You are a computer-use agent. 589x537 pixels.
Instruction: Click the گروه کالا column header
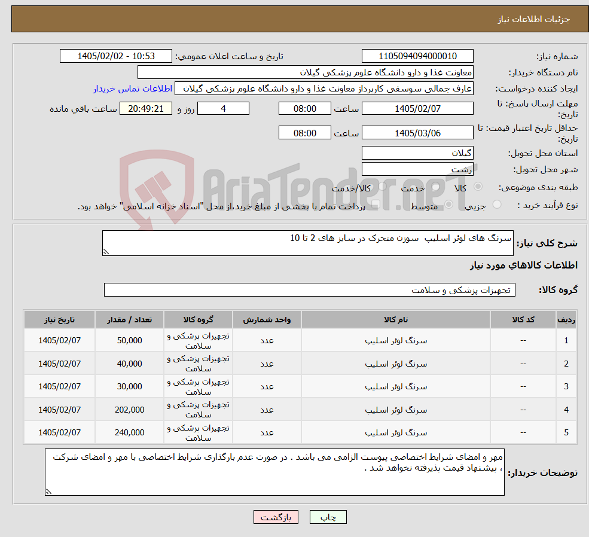pos(198,319)
